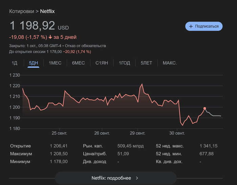The width and height of the screenshot is (237, 185).
Task: Click the Подписаться follow button
Action: coord(203,26)
